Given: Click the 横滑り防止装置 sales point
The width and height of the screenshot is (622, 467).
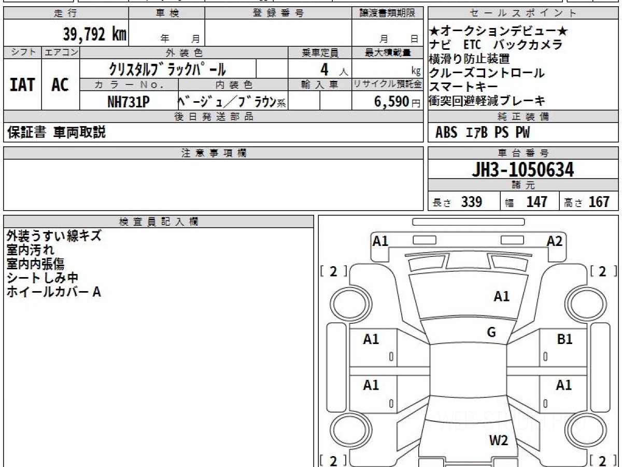Looking at the screenshot, I should [x=470, y=59].
